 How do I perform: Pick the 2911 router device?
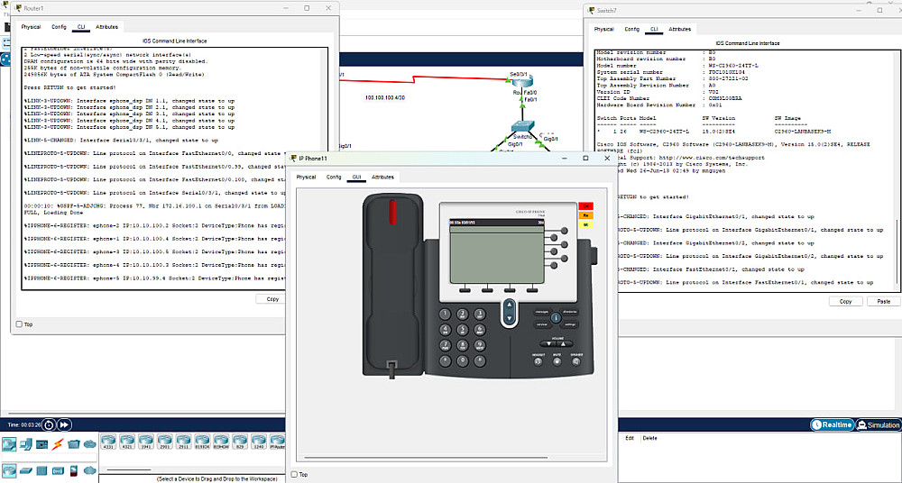click(183, 442)
